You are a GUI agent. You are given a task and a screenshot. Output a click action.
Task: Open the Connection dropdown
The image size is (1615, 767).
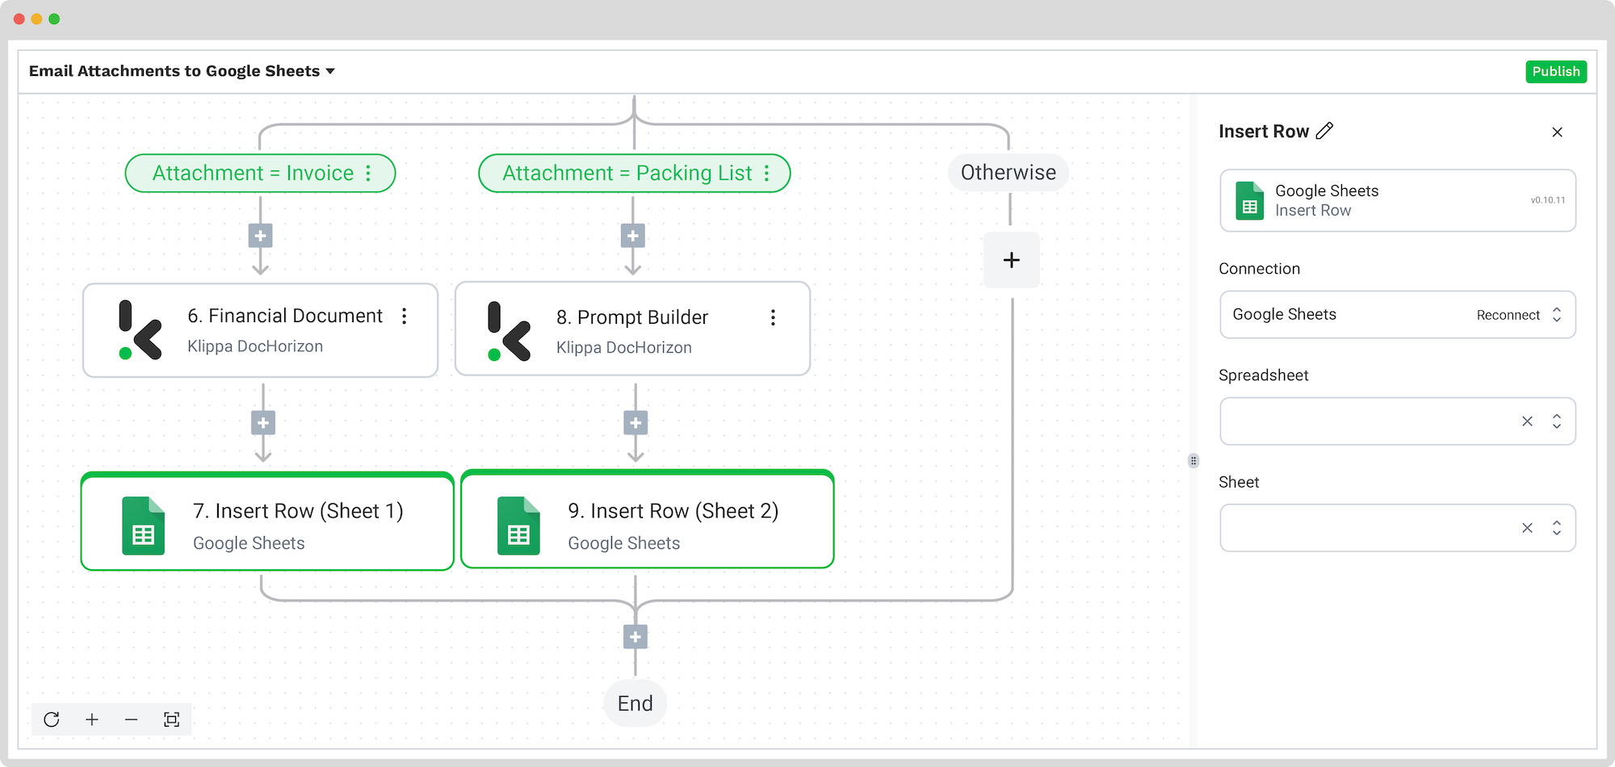coord(1557,315)
